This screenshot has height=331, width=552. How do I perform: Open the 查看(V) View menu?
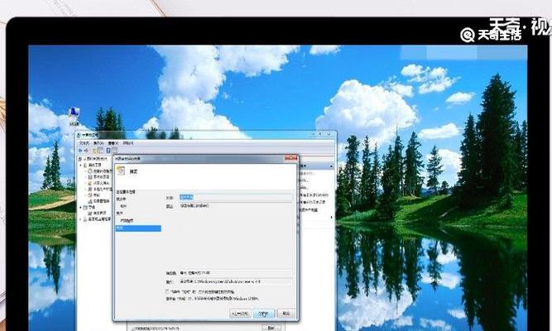[113, 143]
